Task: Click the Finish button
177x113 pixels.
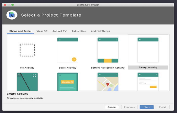Action: pos(163,107)
